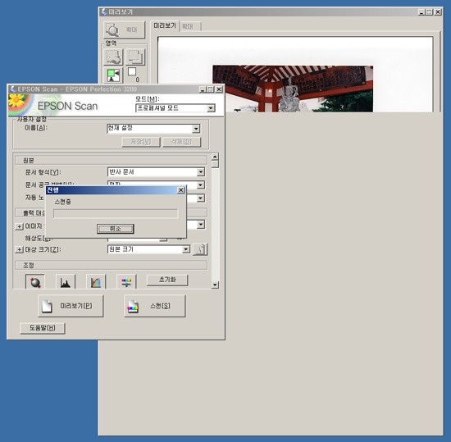Click the auto-locate marquee icon under 영역

click(113, 57)
